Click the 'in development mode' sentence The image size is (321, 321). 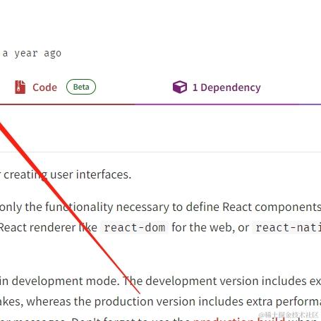click(x=60, y=281)
